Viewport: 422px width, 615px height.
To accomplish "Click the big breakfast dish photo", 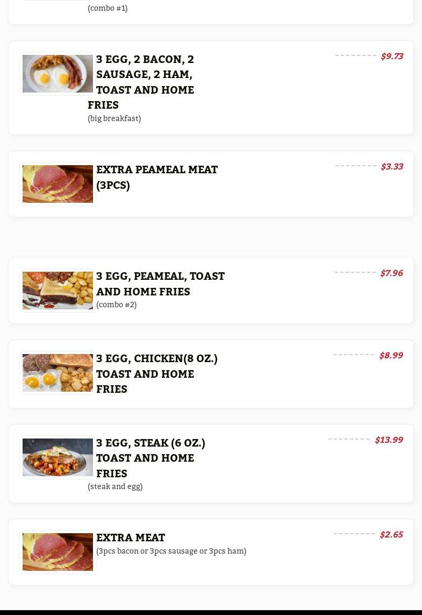I will (58, 74).
